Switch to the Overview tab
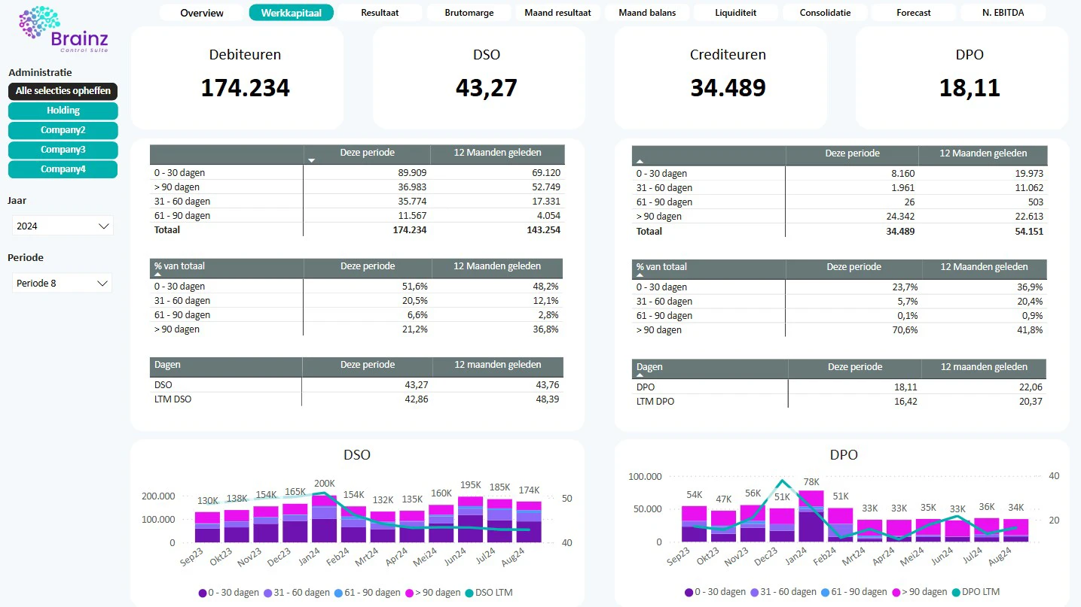 click(202, 13)
